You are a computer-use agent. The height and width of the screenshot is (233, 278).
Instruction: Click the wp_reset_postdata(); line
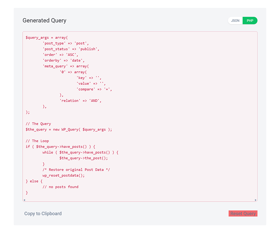[x=64, y=175]
